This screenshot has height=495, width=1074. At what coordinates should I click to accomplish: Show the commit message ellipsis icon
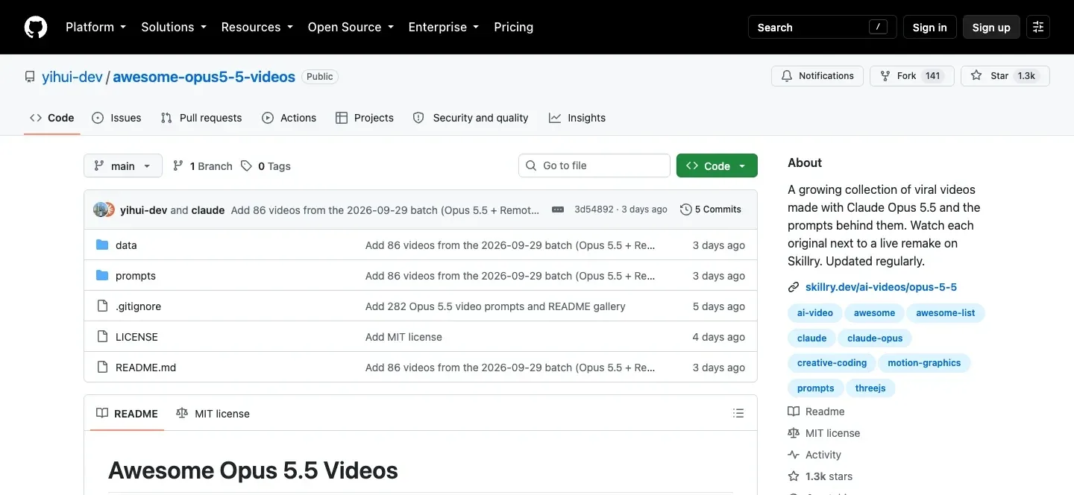pyautogui.click(x=558, y=209)
